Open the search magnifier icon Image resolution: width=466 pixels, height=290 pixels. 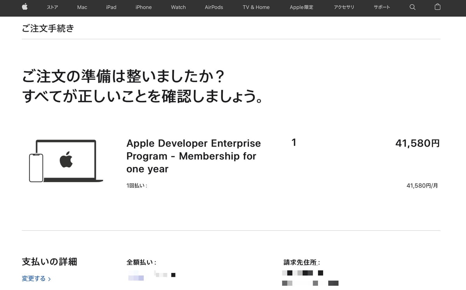[412, 7]
